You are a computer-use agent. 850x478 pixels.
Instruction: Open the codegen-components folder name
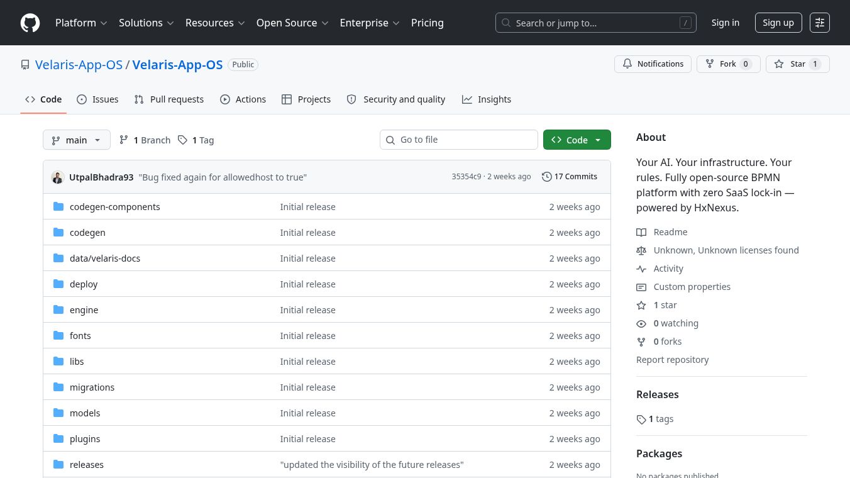pos(115,207)
